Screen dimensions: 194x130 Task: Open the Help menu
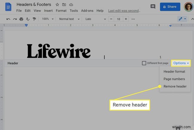click(x=100, y=11)
